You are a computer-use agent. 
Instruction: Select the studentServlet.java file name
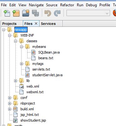(x=47, y=75)
